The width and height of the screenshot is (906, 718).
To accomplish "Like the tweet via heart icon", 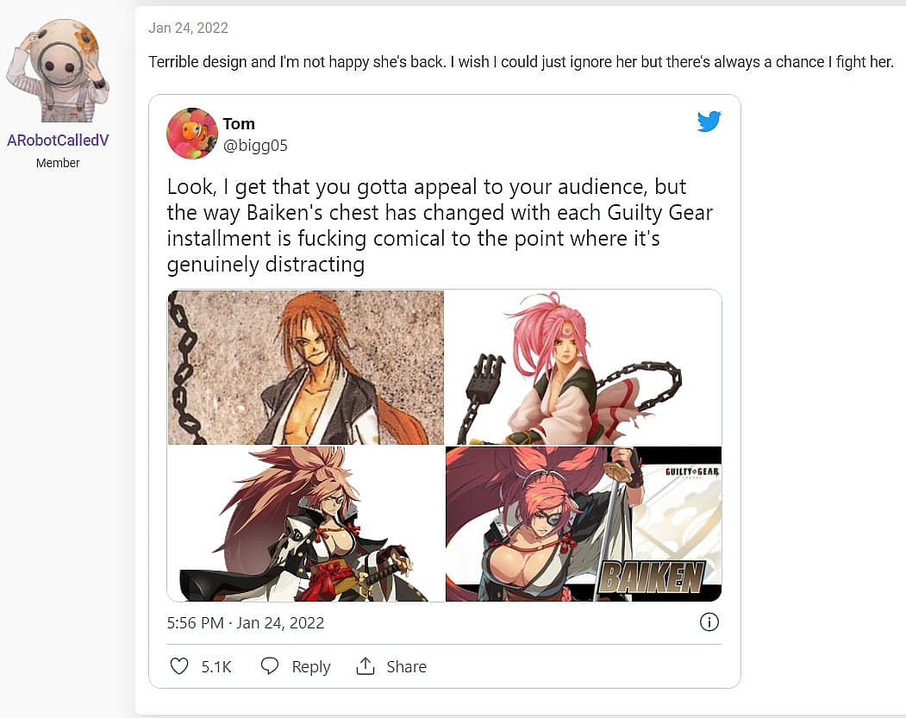I will point(179,666).
